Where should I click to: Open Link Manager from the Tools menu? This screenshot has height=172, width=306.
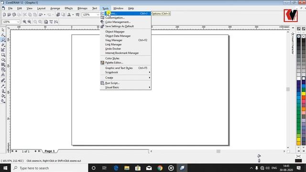tap(126, 44)
